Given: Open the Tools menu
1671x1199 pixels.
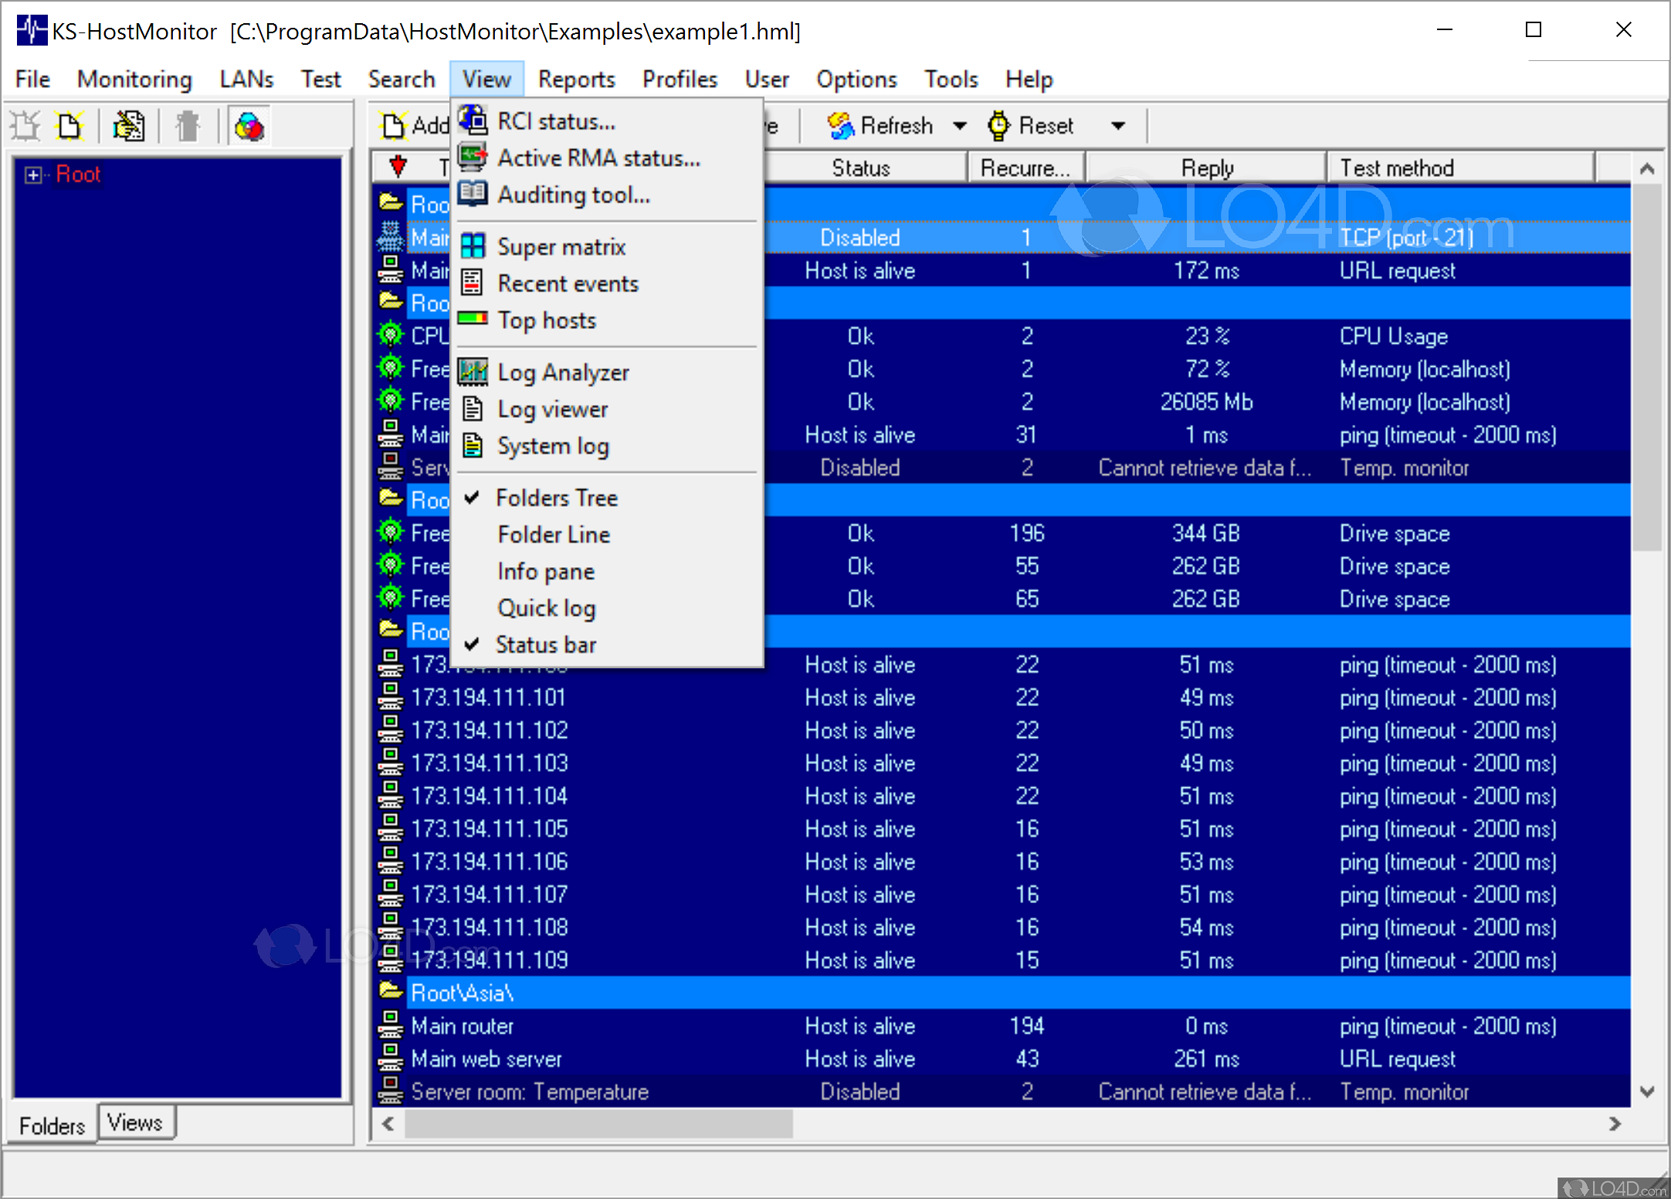Looking at the screenshot, I should 951,79.
